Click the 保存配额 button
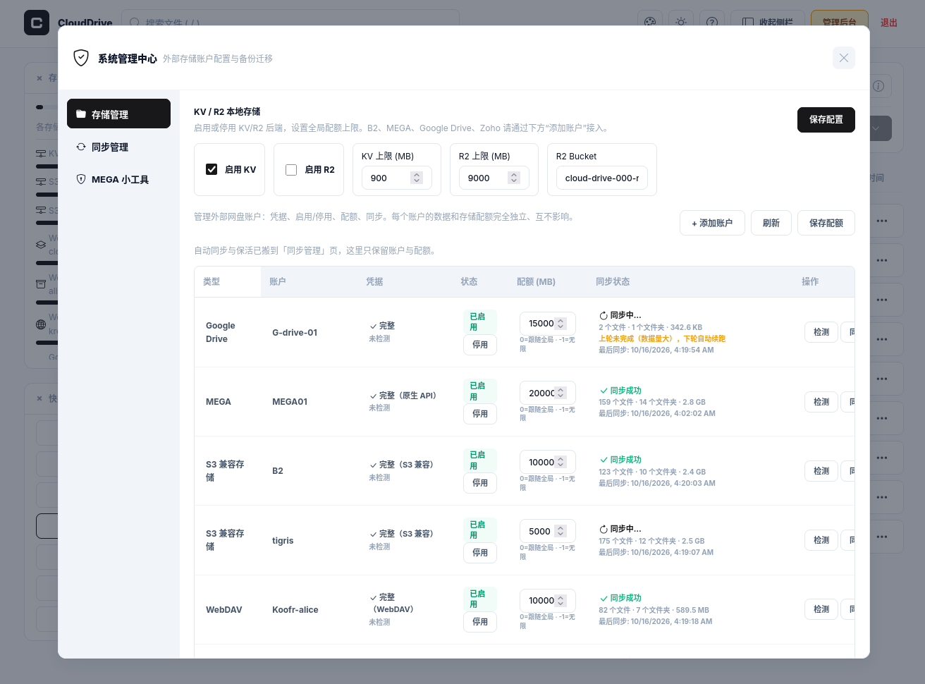The image size is (925, 684). coord(826,223)
